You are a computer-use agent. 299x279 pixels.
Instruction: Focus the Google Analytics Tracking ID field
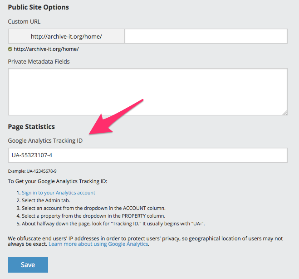pos(147,155)
